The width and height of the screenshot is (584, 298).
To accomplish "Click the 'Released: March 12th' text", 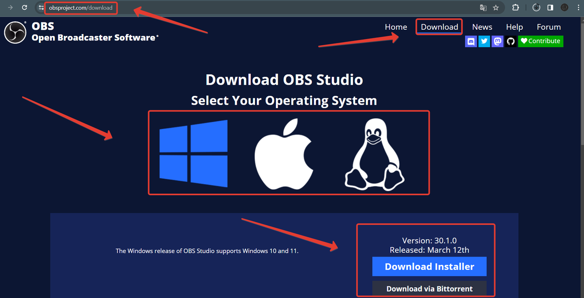I will tap(429, 250).
